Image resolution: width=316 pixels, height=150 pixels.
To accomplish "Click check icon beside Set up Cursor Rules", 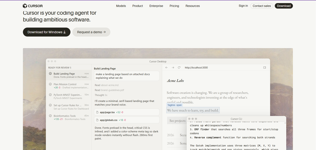I will pos(50,105).
